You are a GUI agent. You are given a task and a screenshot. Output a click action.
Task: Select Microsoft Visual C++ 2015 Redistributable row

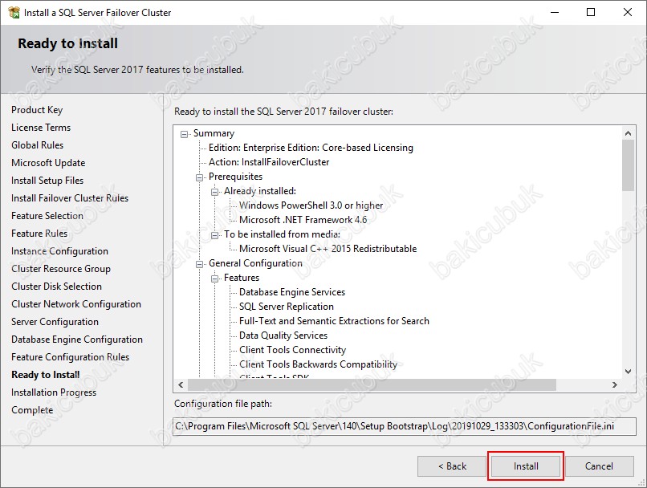coord(328,249)
